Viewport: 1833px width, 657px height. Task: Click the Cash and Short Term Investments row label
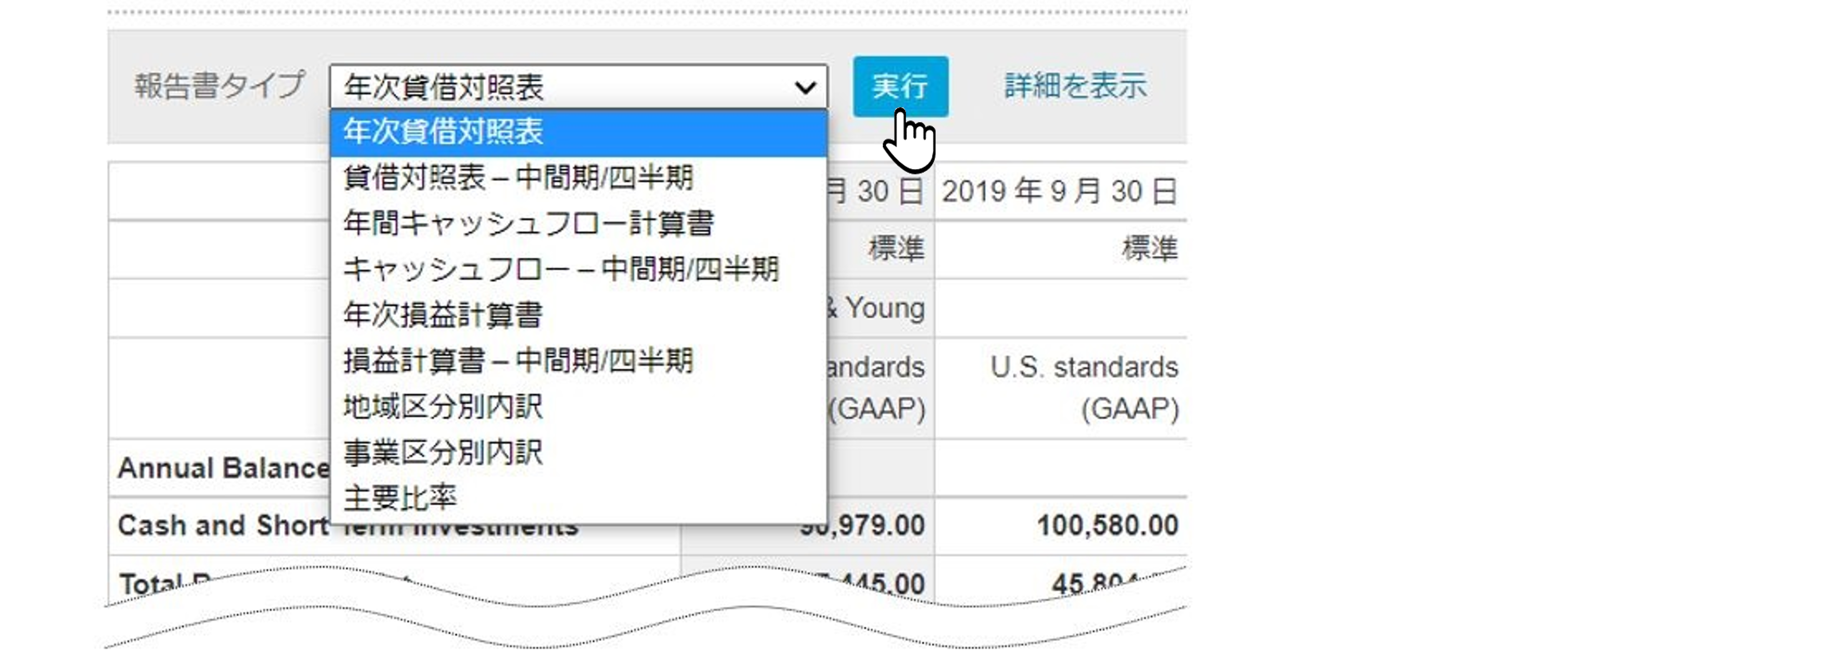(222, 526)
